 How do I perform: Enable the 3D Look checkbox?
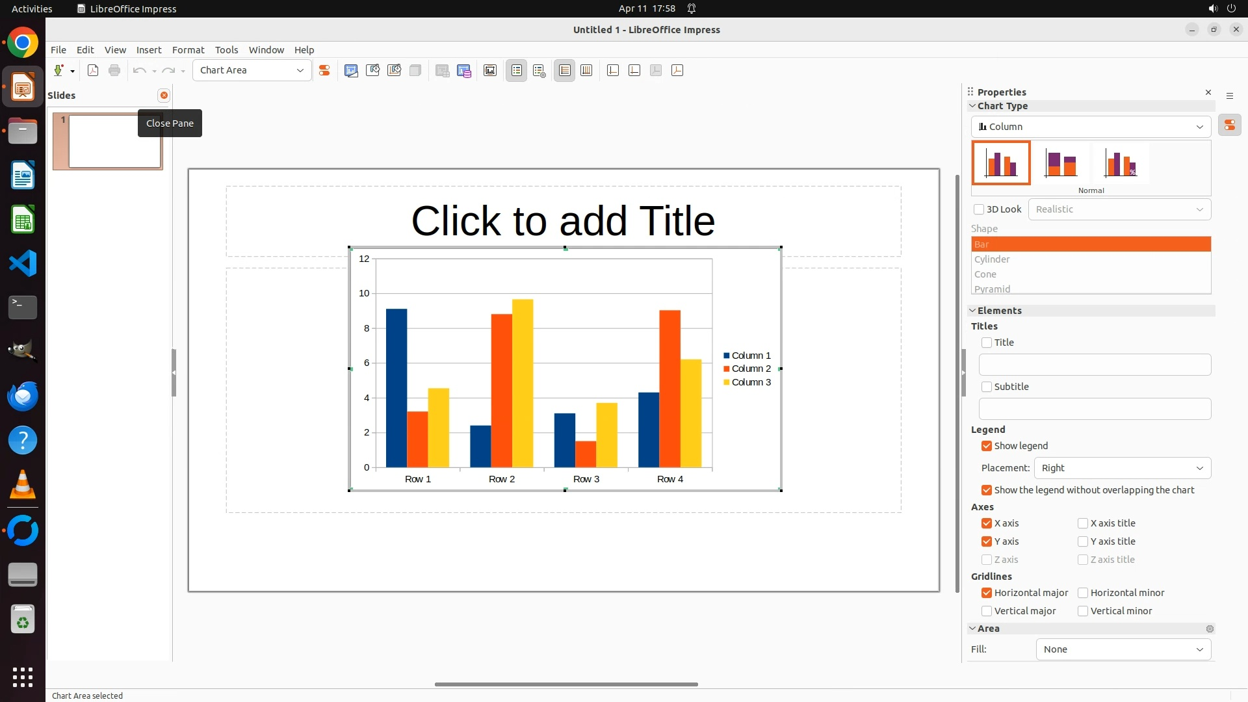click(979, 209)
